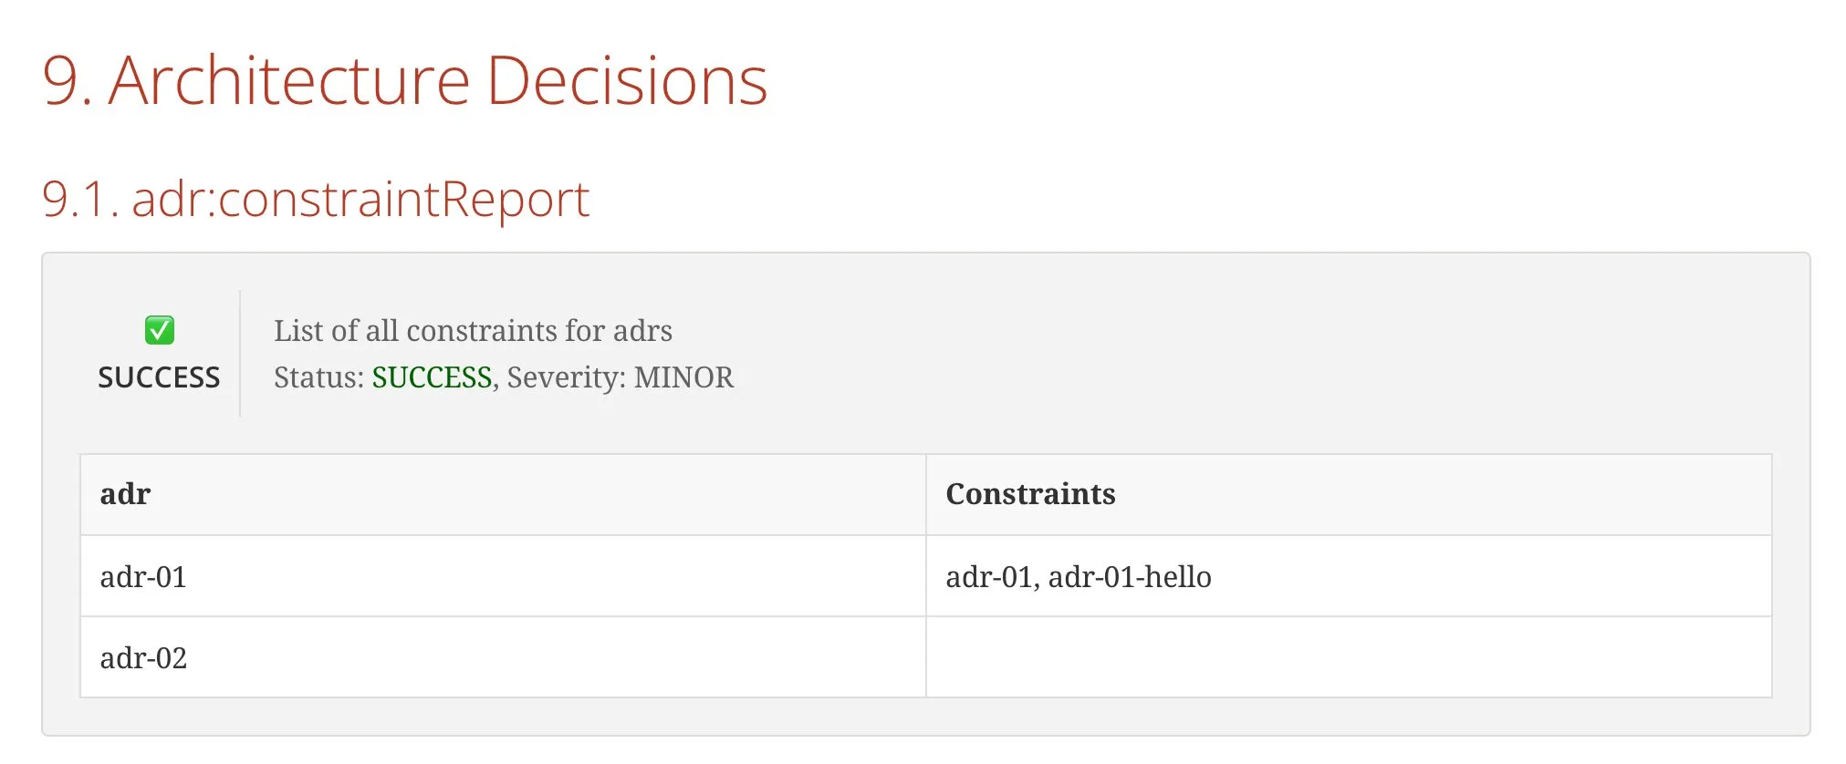Click the 'adr-01, adr-01-hello' constraints cell
The height and width of the screenshot is (764, 1846).
tap(1349, 576)
